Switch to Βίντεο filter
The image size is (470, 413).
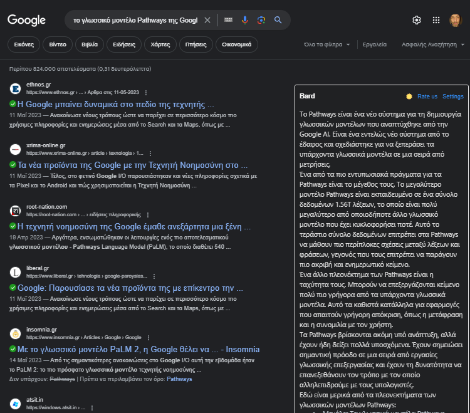tap(58, 44)
